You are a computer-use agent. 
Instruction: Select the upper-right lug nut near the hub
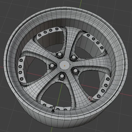tap(74, 58)
